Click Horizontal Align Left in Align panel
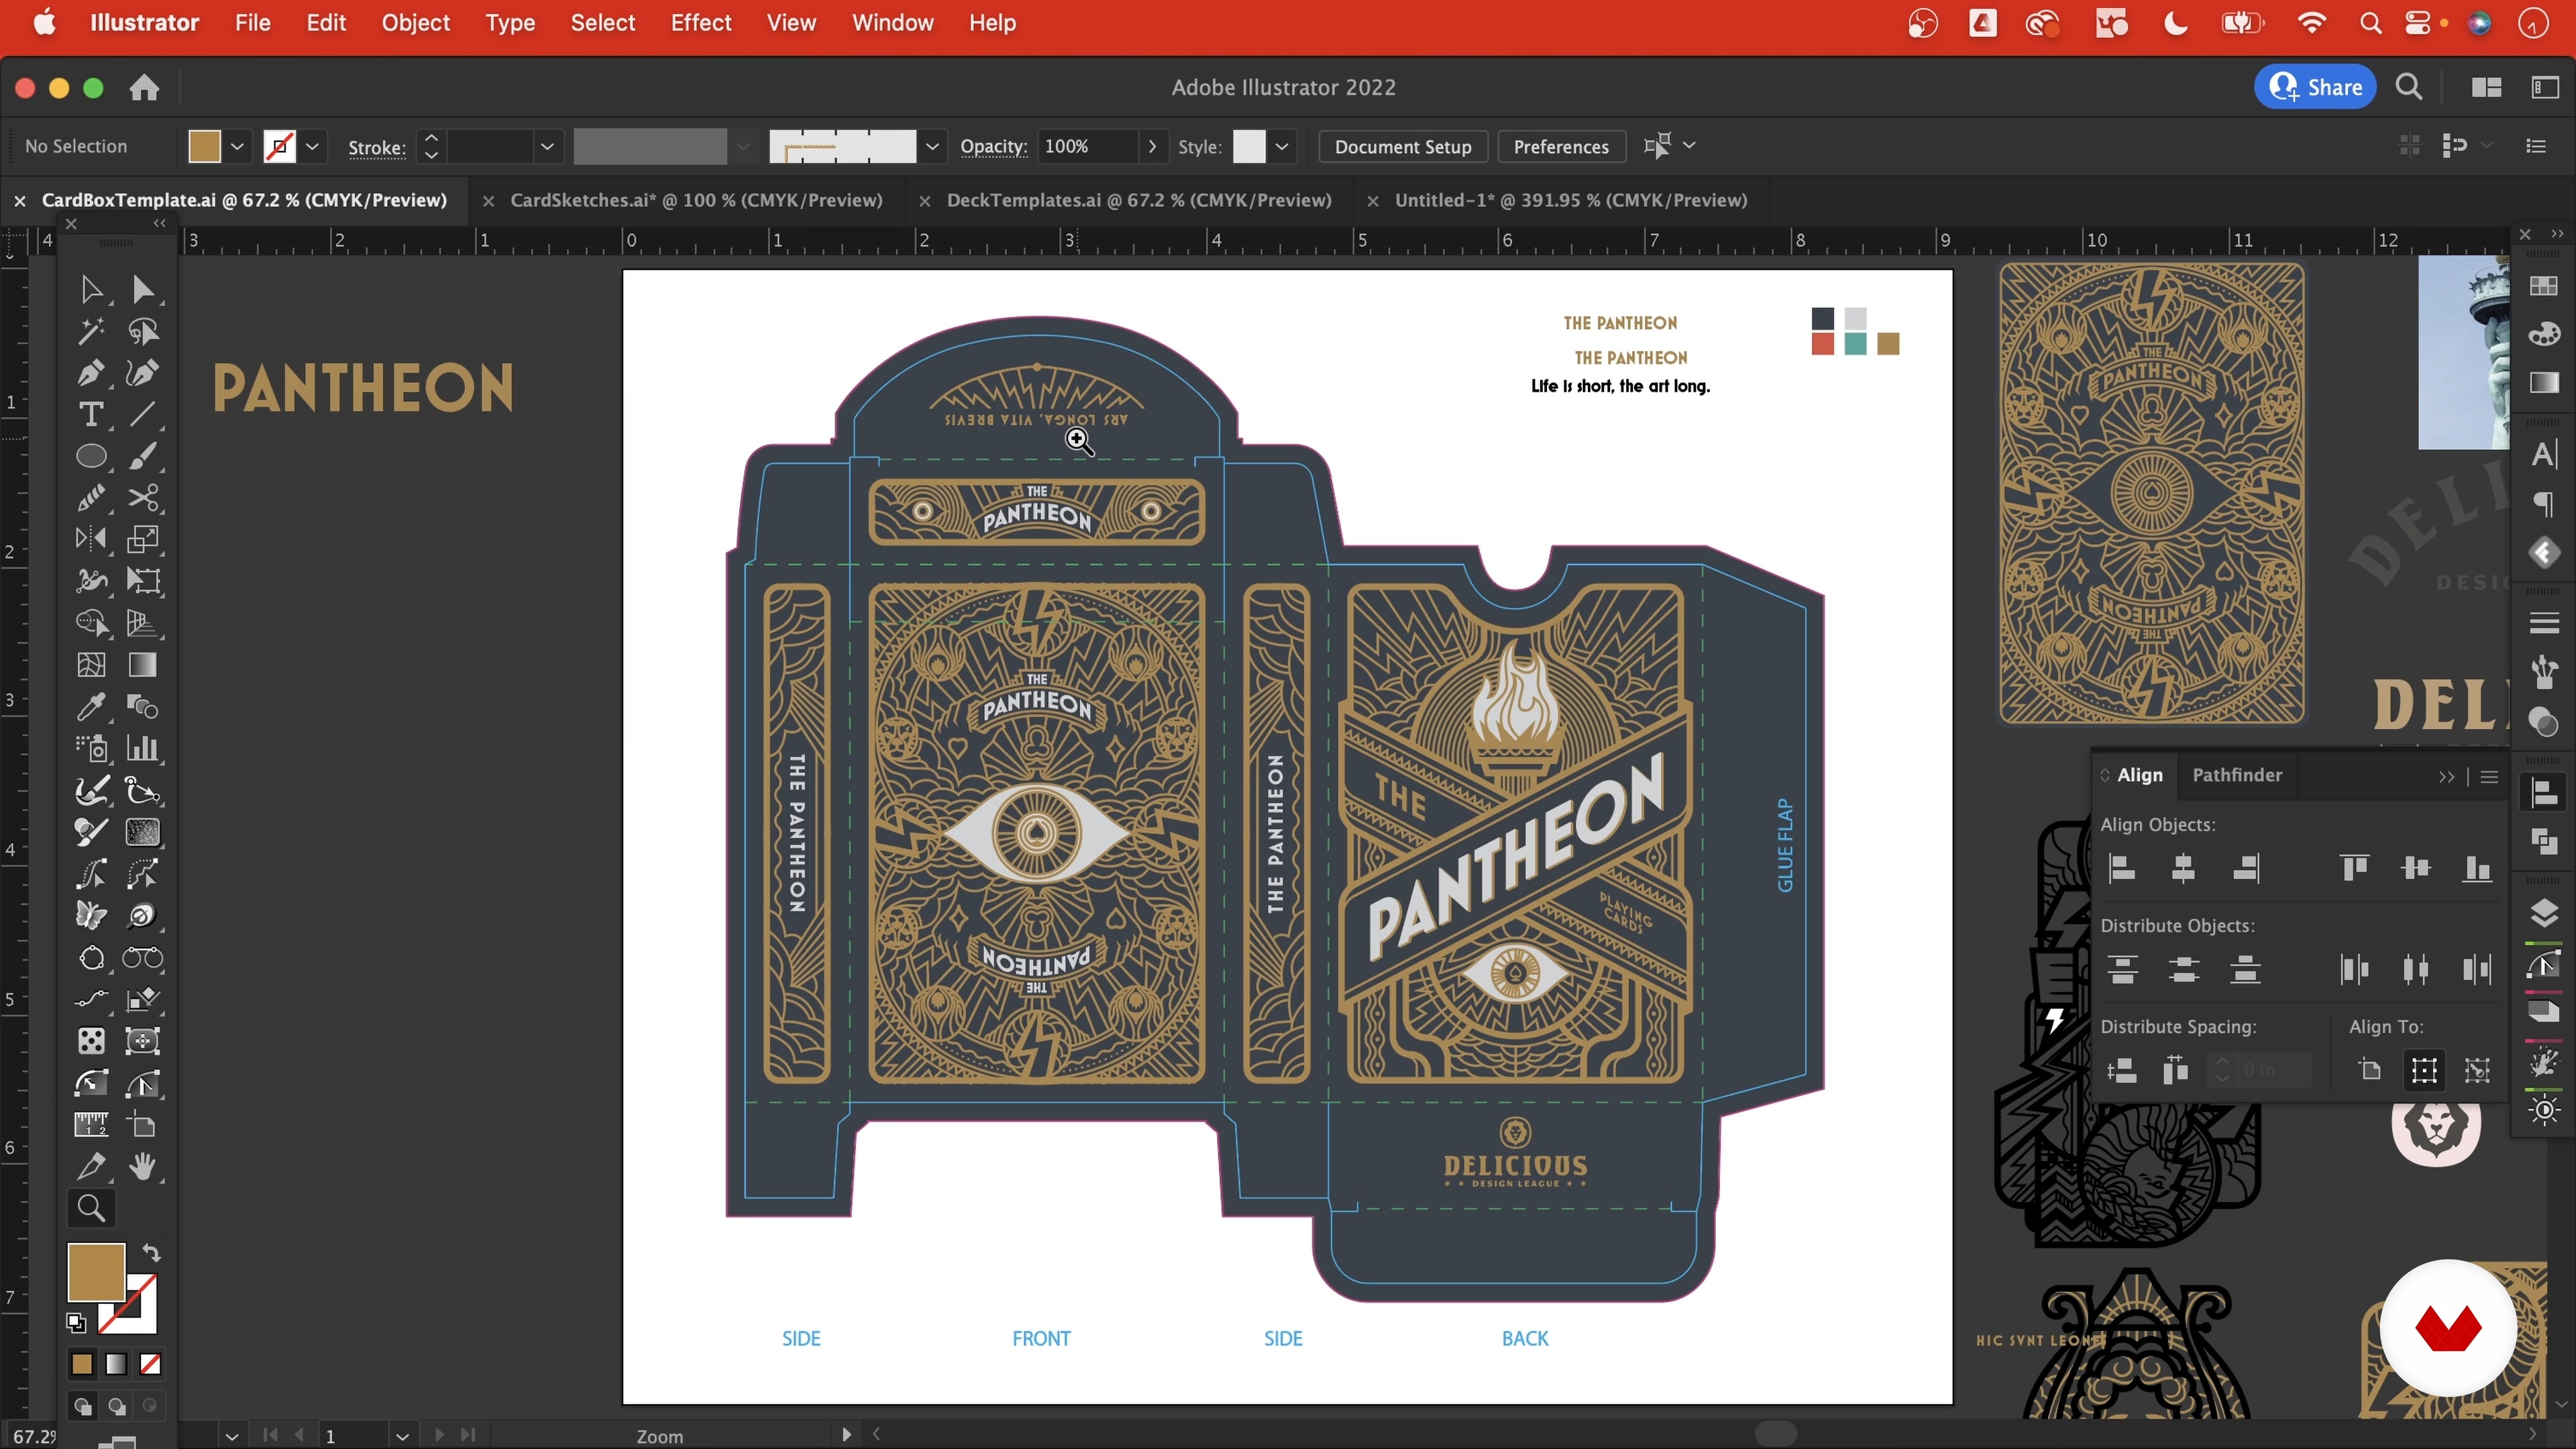This screenshot has height=1449, width=2576. point(2122,868)
